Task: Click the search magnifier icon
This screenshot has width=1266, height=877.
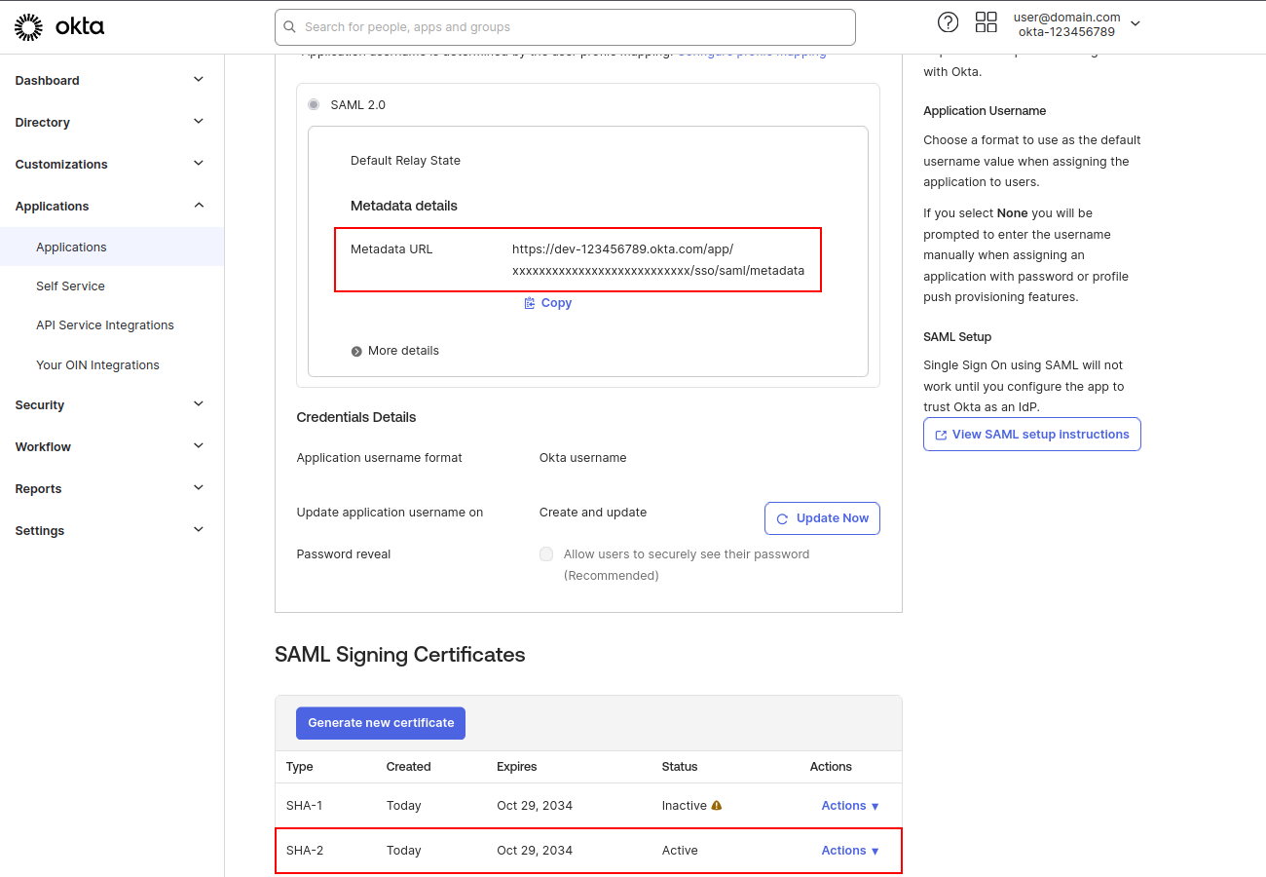Action: point(289,27)
